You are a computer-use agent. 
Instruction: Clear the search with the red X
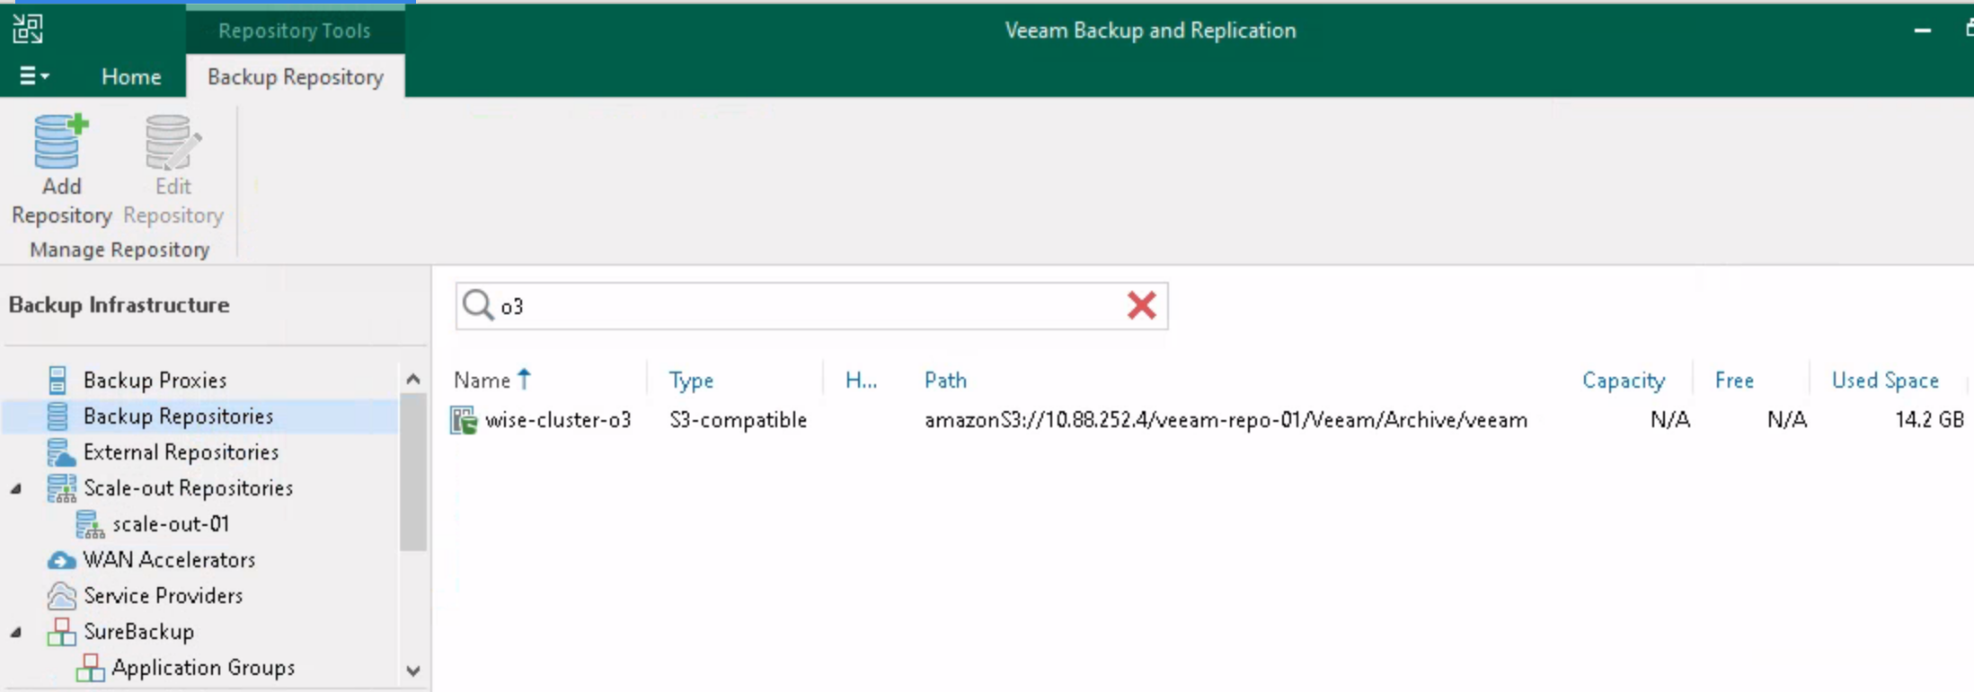pyautogui.click(x=1141, y=305)
